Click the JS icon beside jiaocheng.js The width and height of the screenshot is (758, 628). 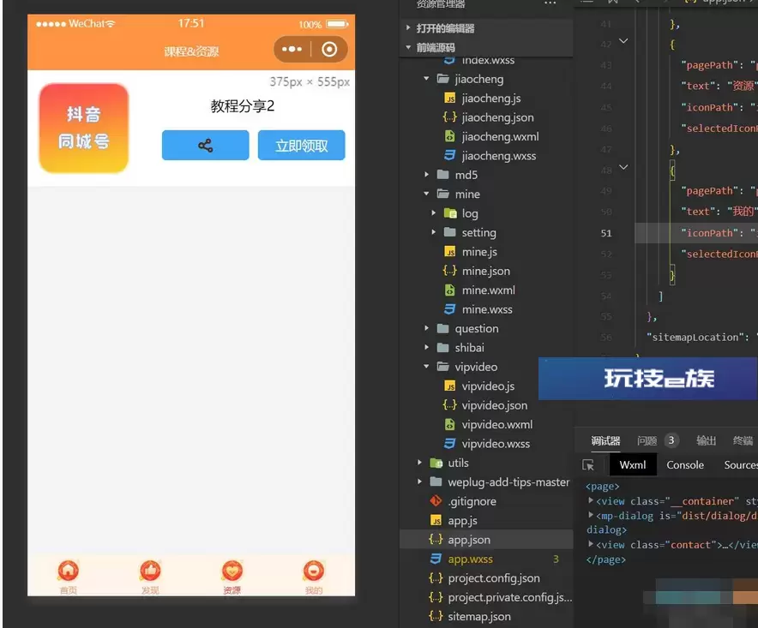point(450,99)
